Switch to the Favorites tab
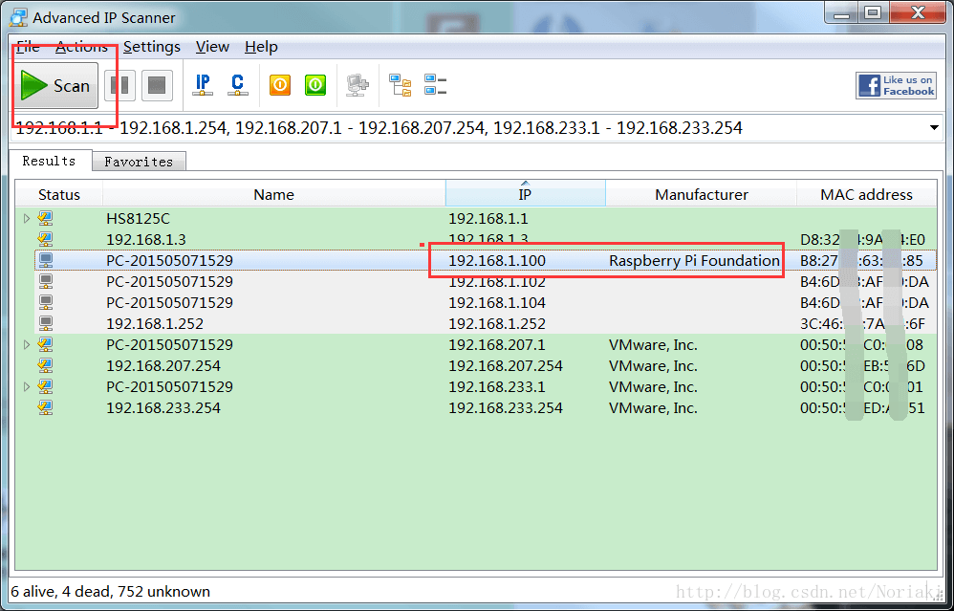The width and height of the screenshot is (954, 611). [x=139, y=162]
